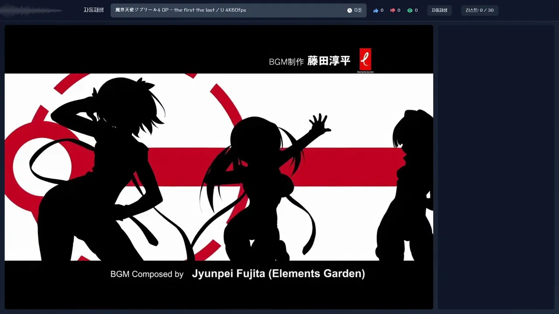Click the empty playlist side panel

click(x=496, y=167)
